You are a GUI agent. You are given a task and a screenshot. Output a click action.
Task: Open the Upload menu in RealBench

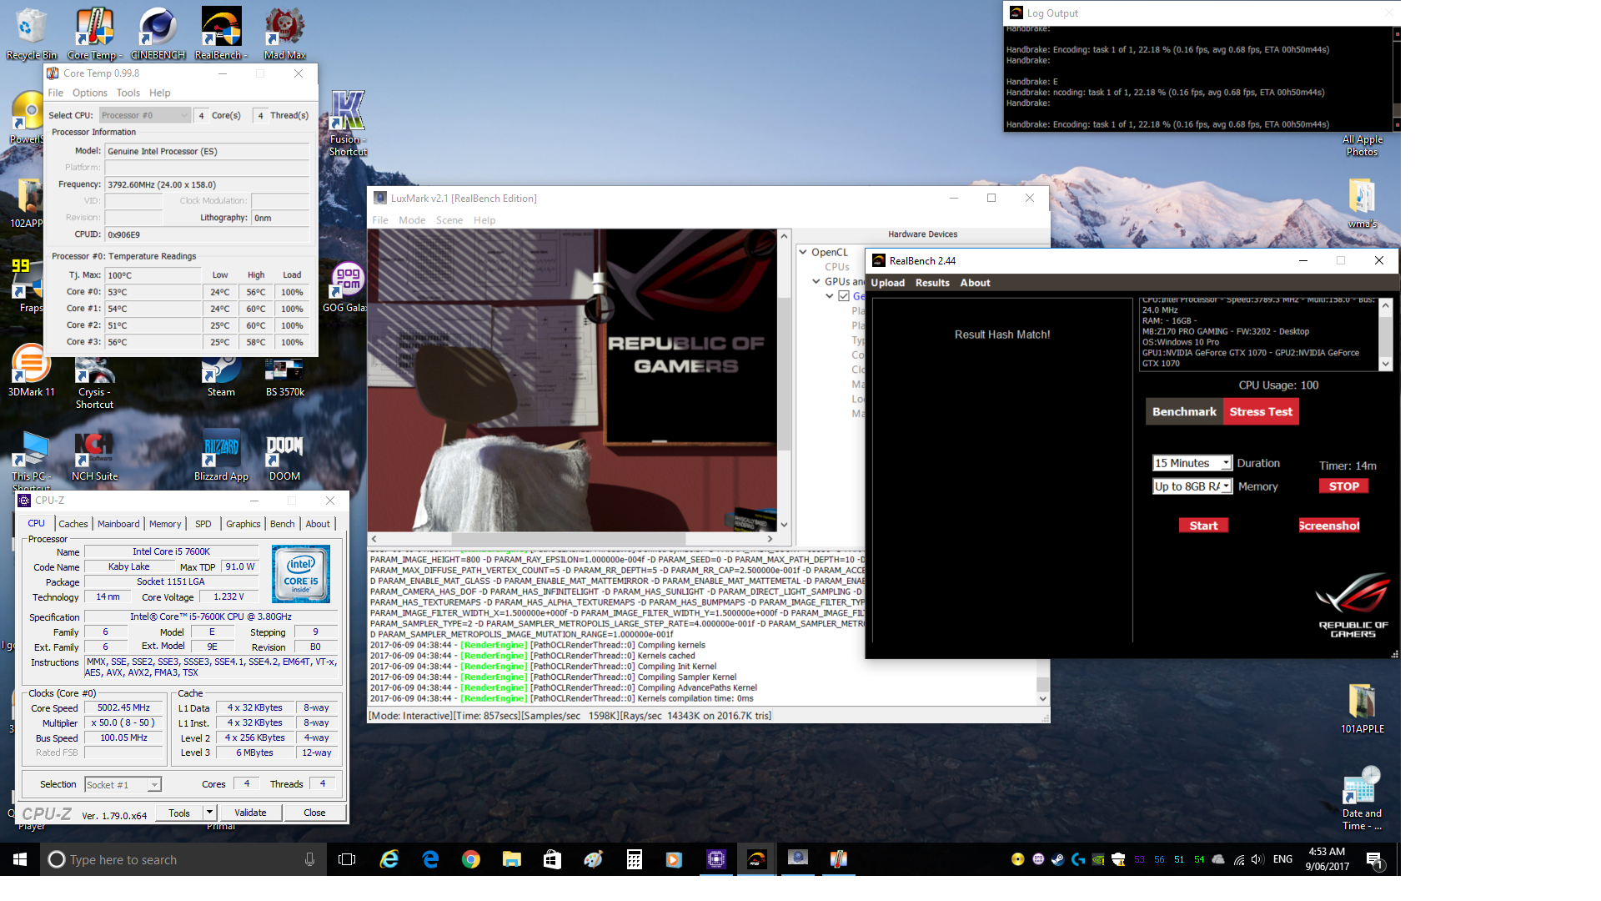click(x=887, y=283)
